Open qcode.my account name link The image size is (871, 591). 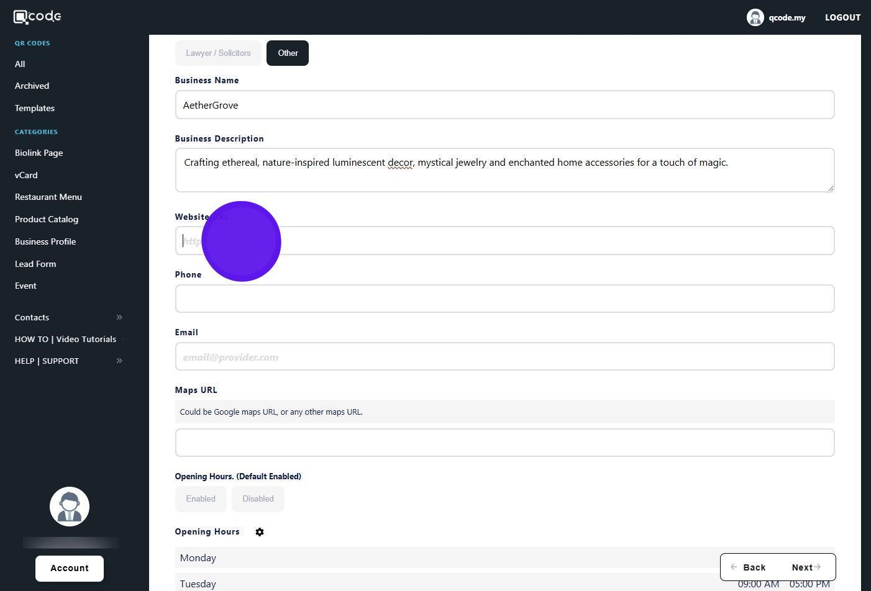[787, 17]
